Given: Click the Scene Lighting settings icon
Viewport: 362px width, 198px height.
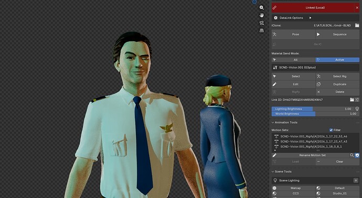Looking at the screenshot, I should tap(356, 181).
